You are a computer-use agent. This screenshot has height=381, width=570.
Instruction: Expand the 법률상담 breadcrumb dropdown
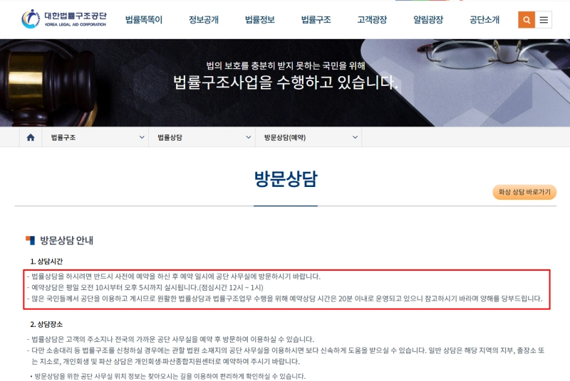(202, 137)
